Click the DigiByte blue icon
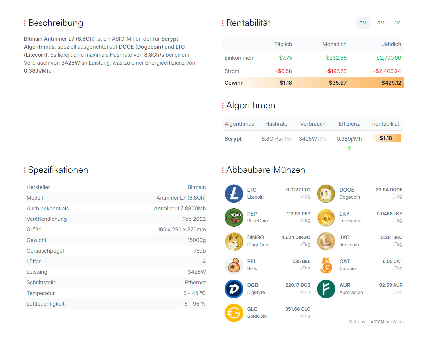Image resolution: width=430 pixels, height=341 pixels. pyautogui.click(x=234, y=289)
